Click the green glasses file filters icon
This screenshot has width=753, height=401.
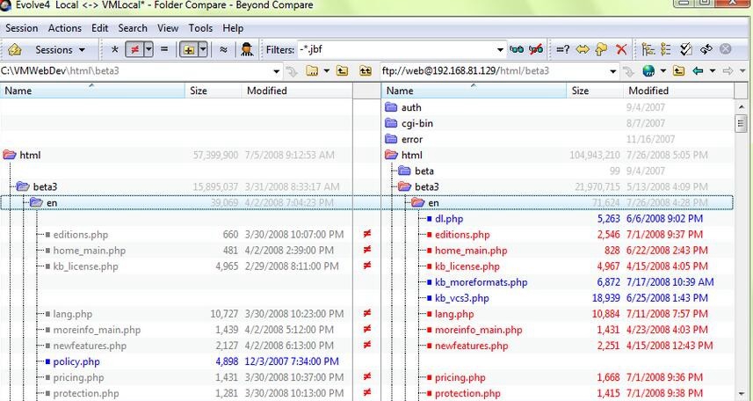pyautogui.click(x=517, y=49)
